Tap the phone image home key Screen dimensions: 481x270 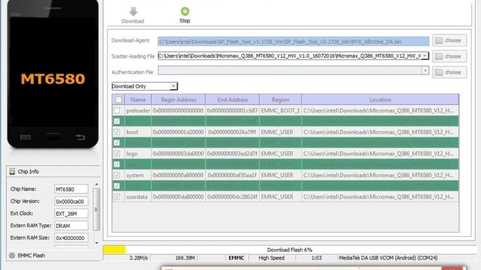point(53,136)
